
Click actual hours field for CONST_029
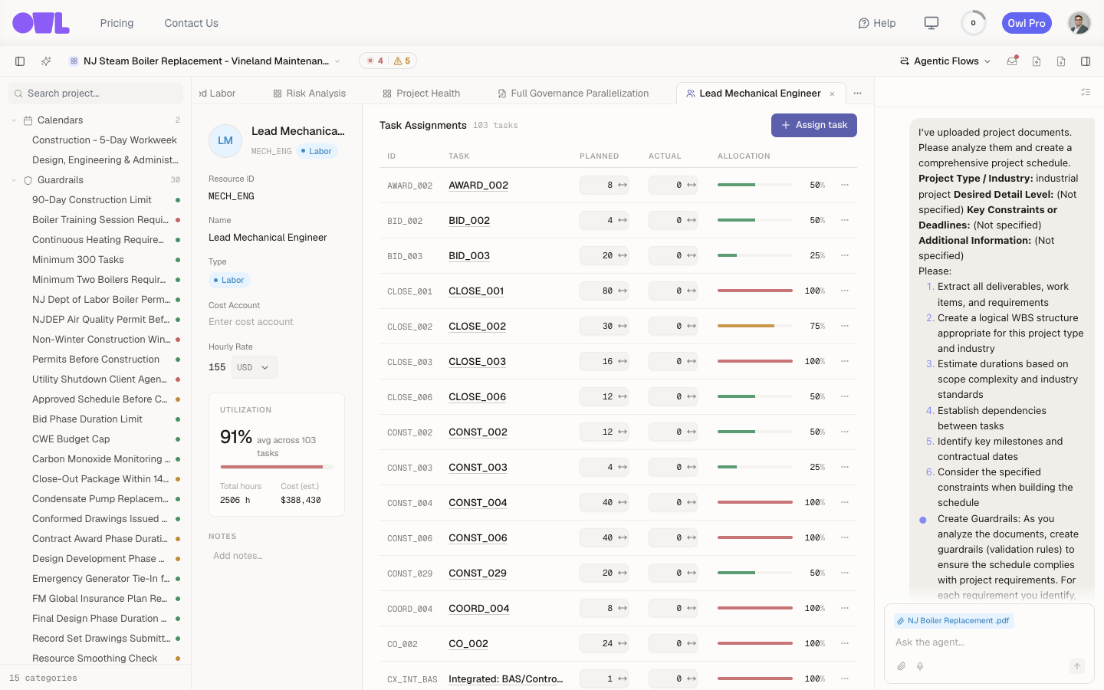(673, 573)
